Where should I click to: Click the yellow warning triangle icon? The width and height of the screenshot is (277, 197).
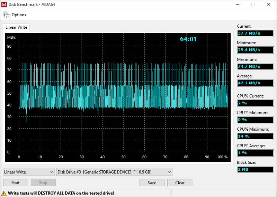4,193
